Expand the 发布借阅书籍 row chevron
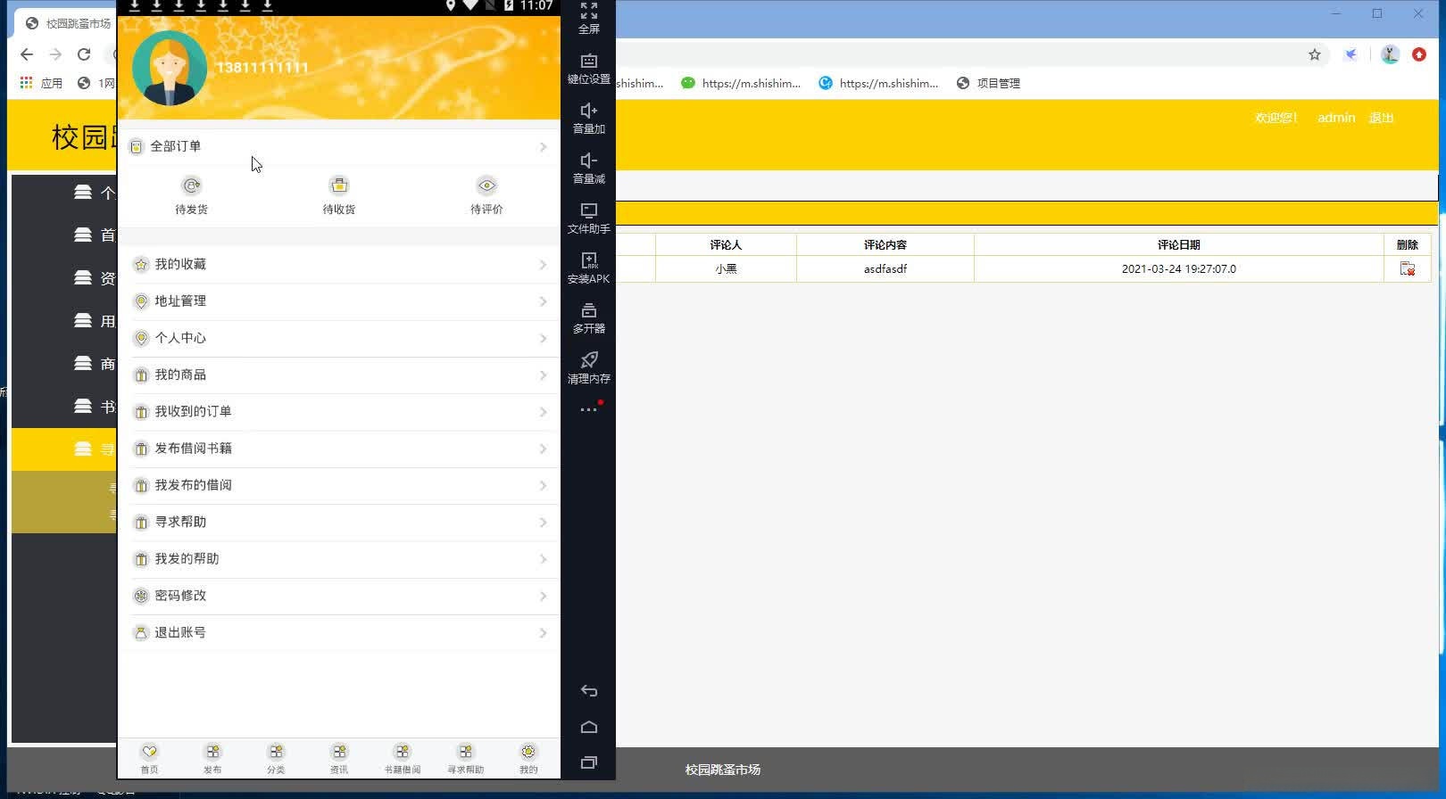The image size is (1446, 799). [x=543, y=449]
